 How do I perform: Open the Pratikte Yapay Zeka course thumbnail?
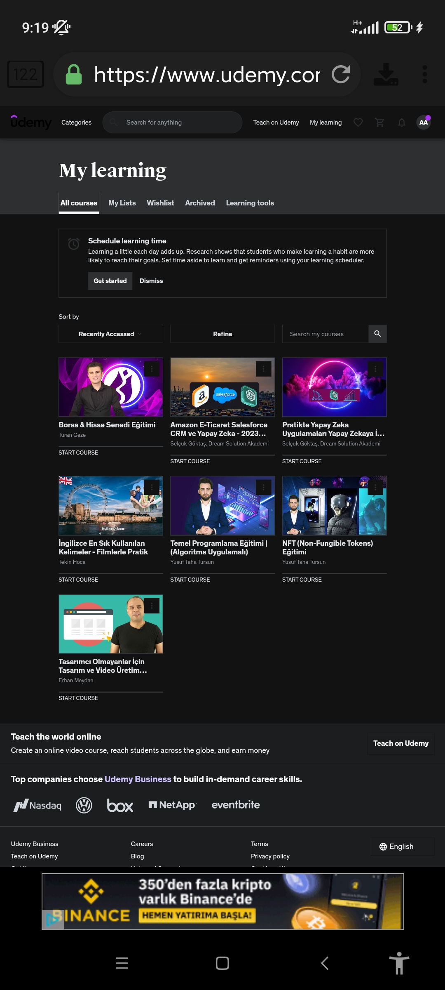334,387
